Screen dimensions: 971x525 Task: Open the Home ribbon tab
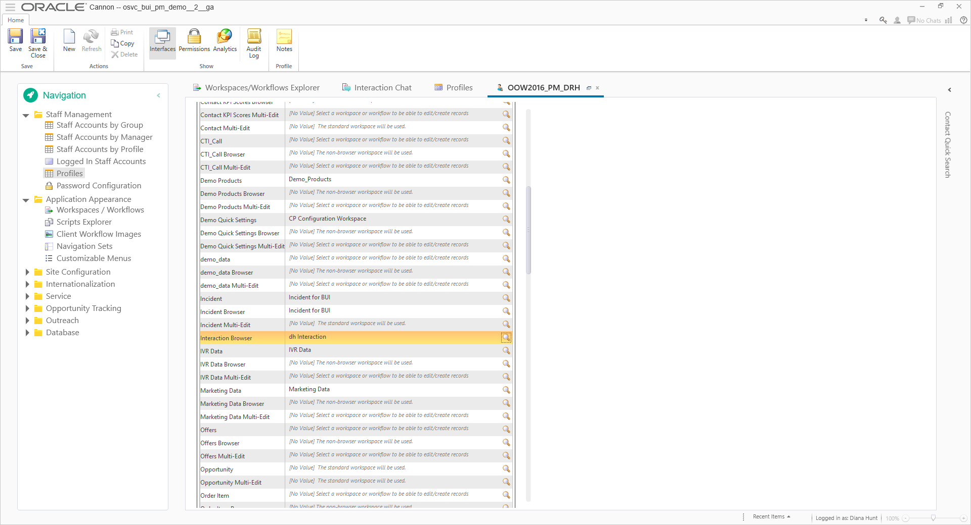pyautogui.click(x=16, y=20)
